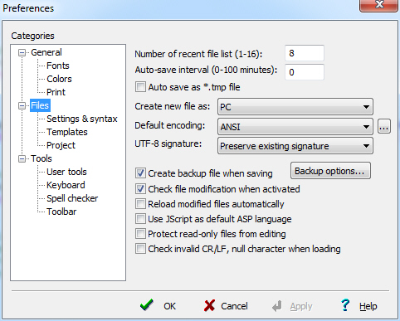The height and width of the screenshot is (321, 400).
Task: Click the blue question mark Help icon
Action: (345, 305)
